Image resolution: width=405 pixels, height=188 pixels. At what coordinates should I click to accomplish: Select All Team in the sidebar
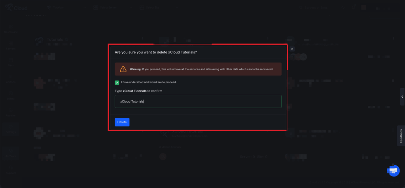[x=11, y=153]
